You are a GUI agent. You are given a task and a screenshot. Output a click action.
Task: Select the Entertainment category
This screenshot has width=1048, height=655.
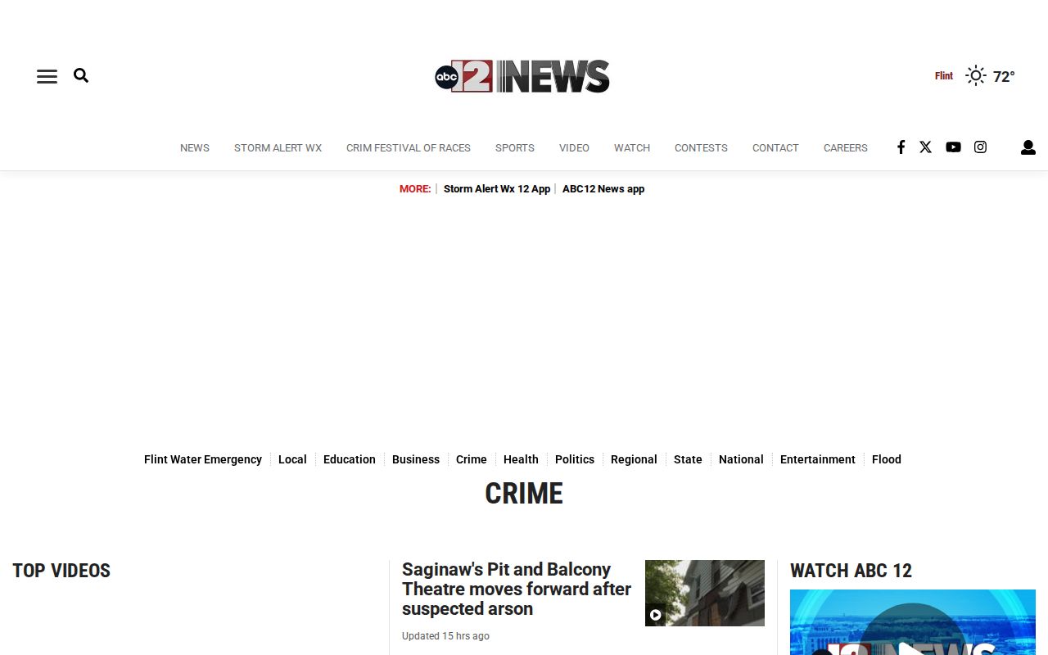818,459
